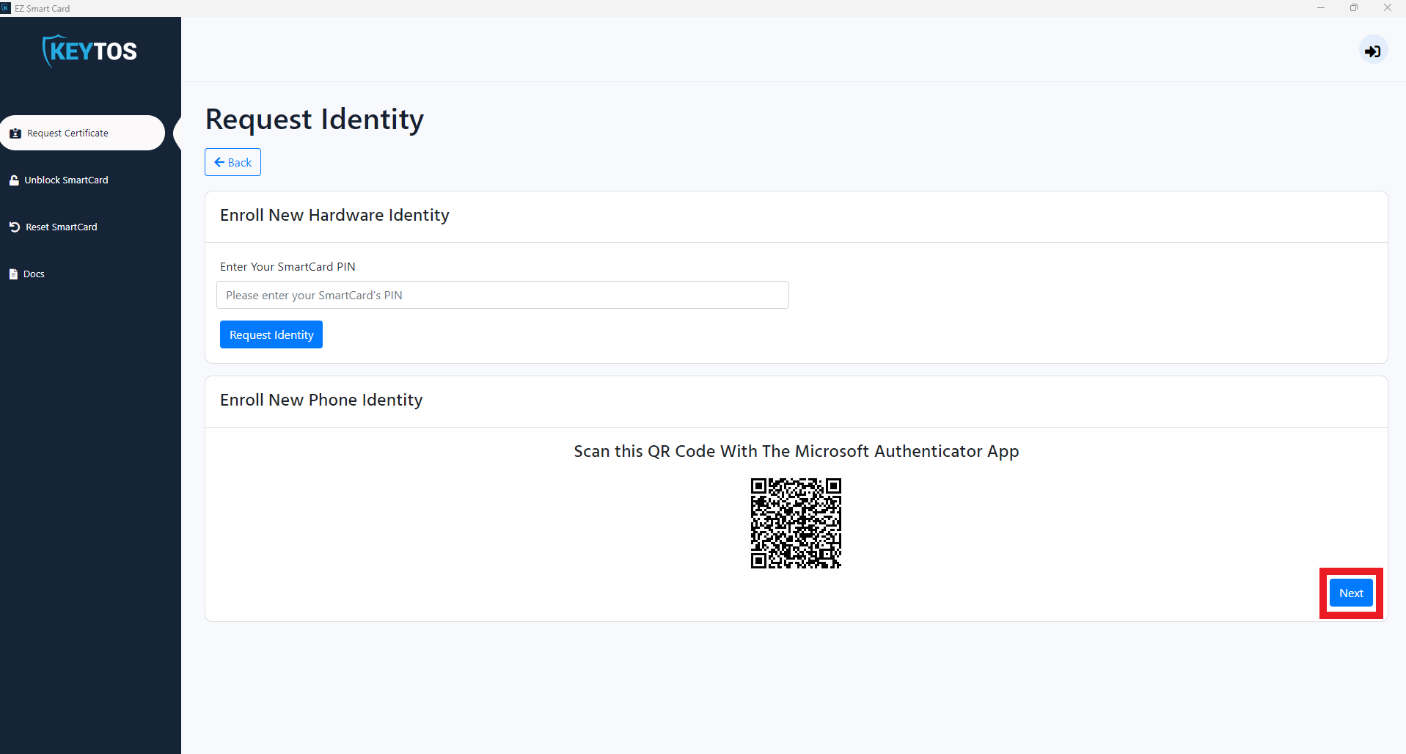Click the sign-in arrow icon
This screenshot has width=1406, height=754.
click(1372, 51)
